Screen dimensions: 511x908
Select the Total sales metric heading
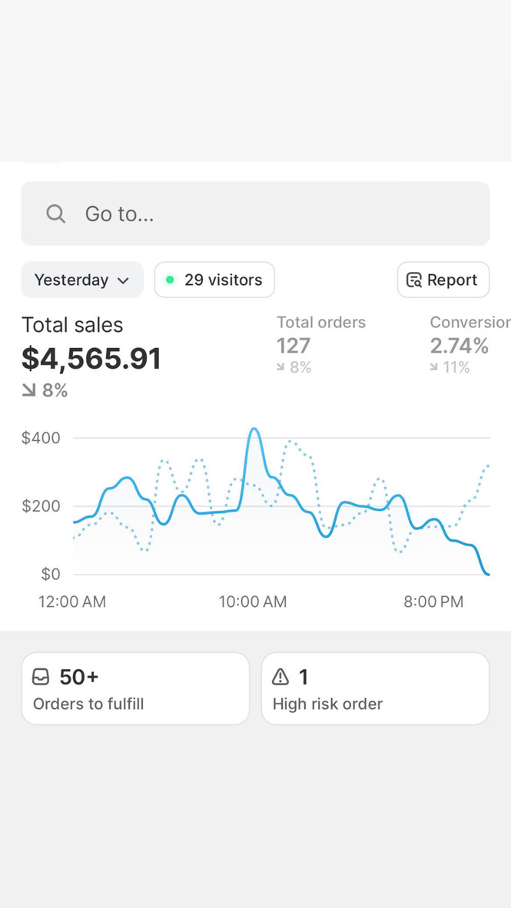(72, 325)
